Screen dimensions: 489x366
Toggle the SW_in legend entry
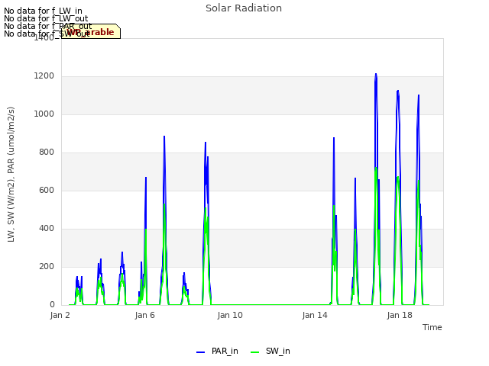[270, 351]
